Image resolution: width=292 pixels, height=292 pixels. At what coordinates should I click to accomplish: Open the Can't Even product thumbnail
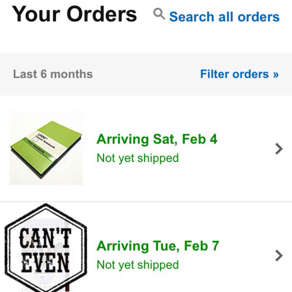click(46, 249)
